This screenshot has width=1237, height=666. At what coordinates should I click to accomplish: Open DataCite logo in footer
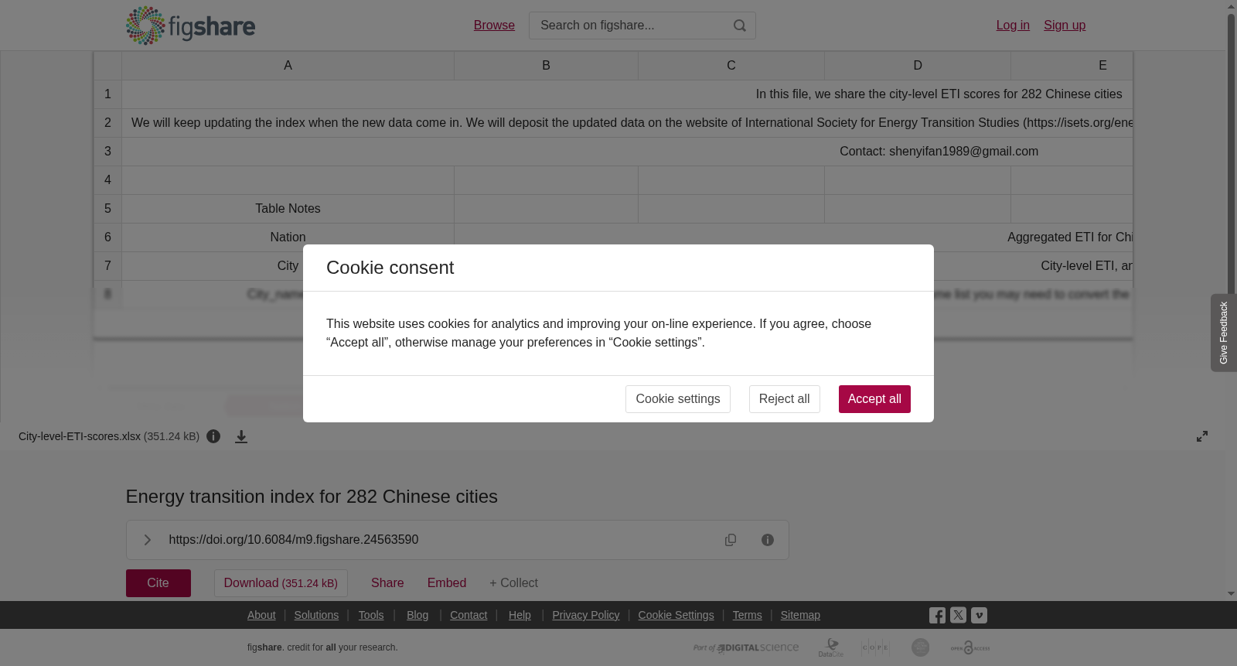[x=831, y=647]
